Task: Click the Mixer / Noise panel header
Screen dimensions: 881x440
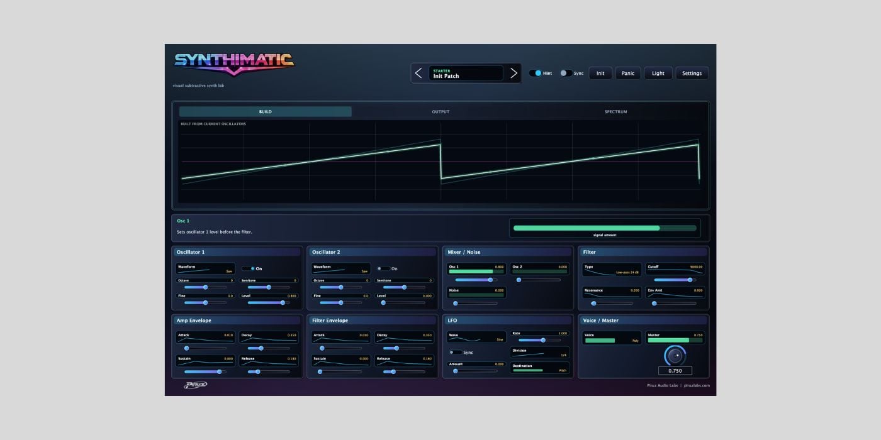Action: [x=508, y=252]
